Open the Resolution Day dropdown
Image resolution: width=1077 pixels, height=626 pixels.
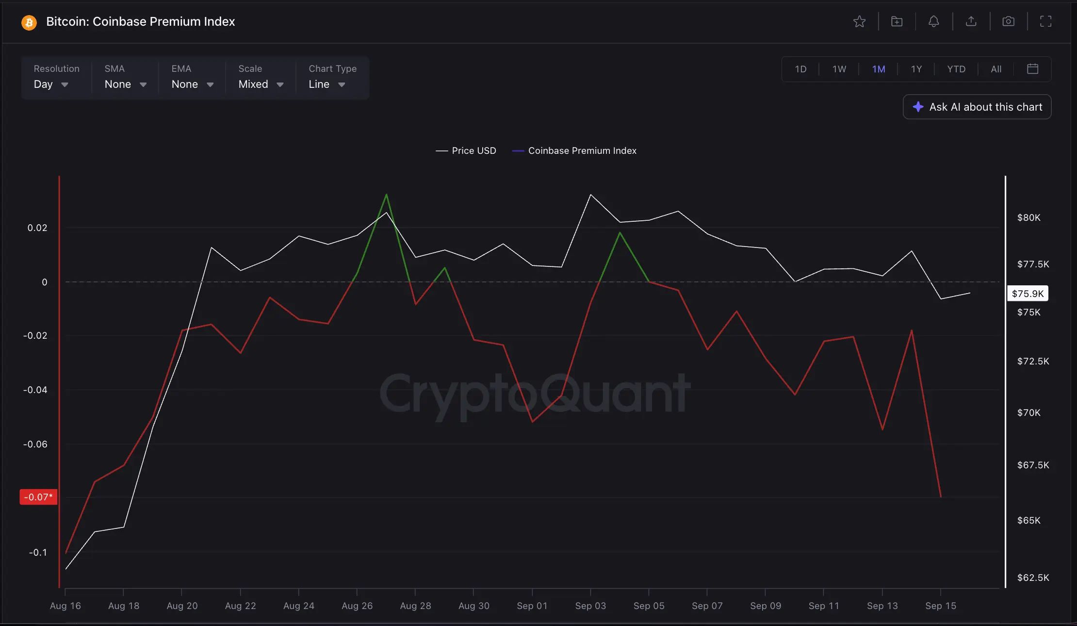pyautogui.click(x=56, y=78)
